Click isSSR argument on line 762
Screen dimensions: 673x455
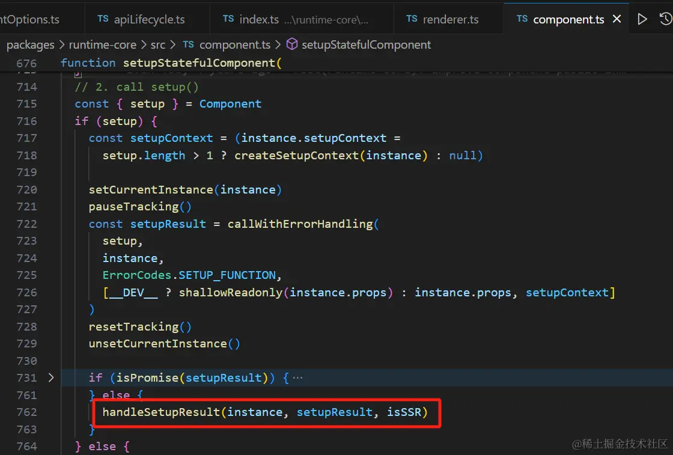404,412
